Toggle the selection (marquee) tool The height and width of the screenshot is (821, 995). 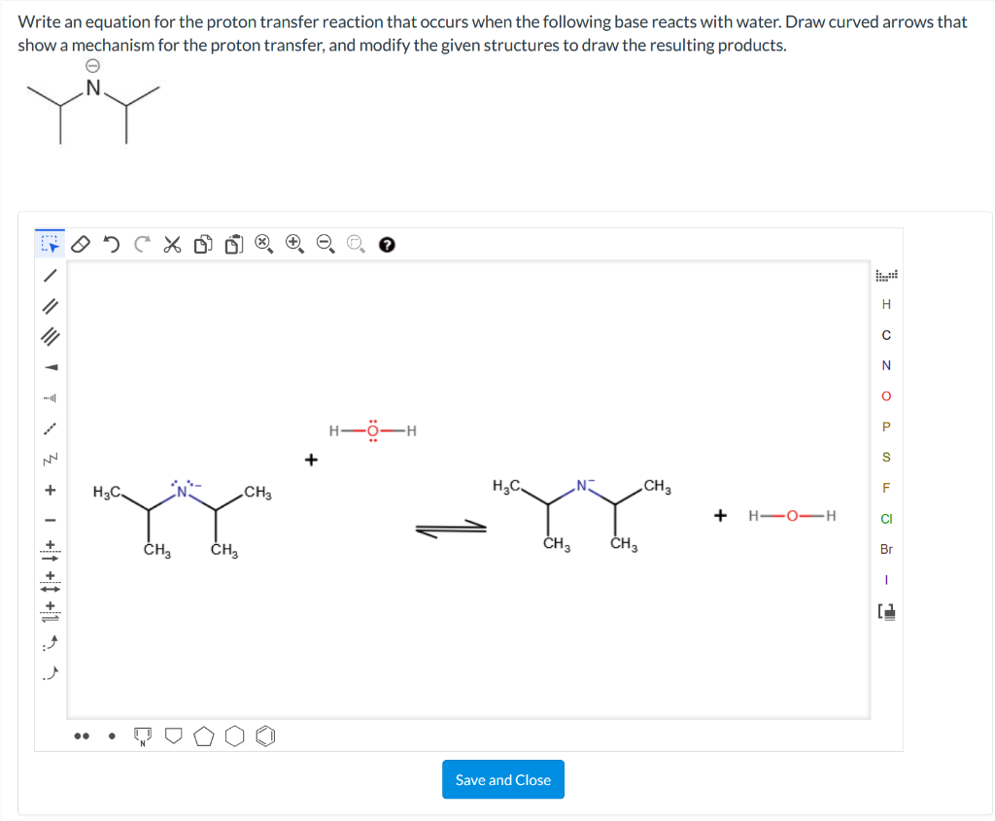pyautogui.click(x=50, y=244)
